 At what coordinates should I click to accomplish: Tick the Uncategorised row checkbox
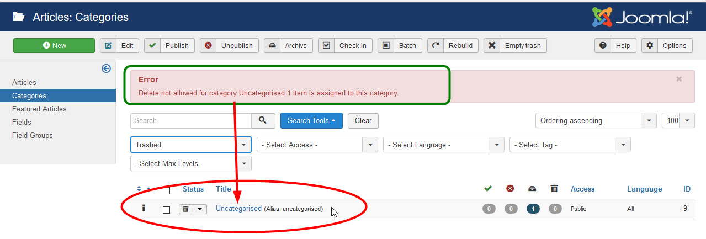(x=166, y=210)
